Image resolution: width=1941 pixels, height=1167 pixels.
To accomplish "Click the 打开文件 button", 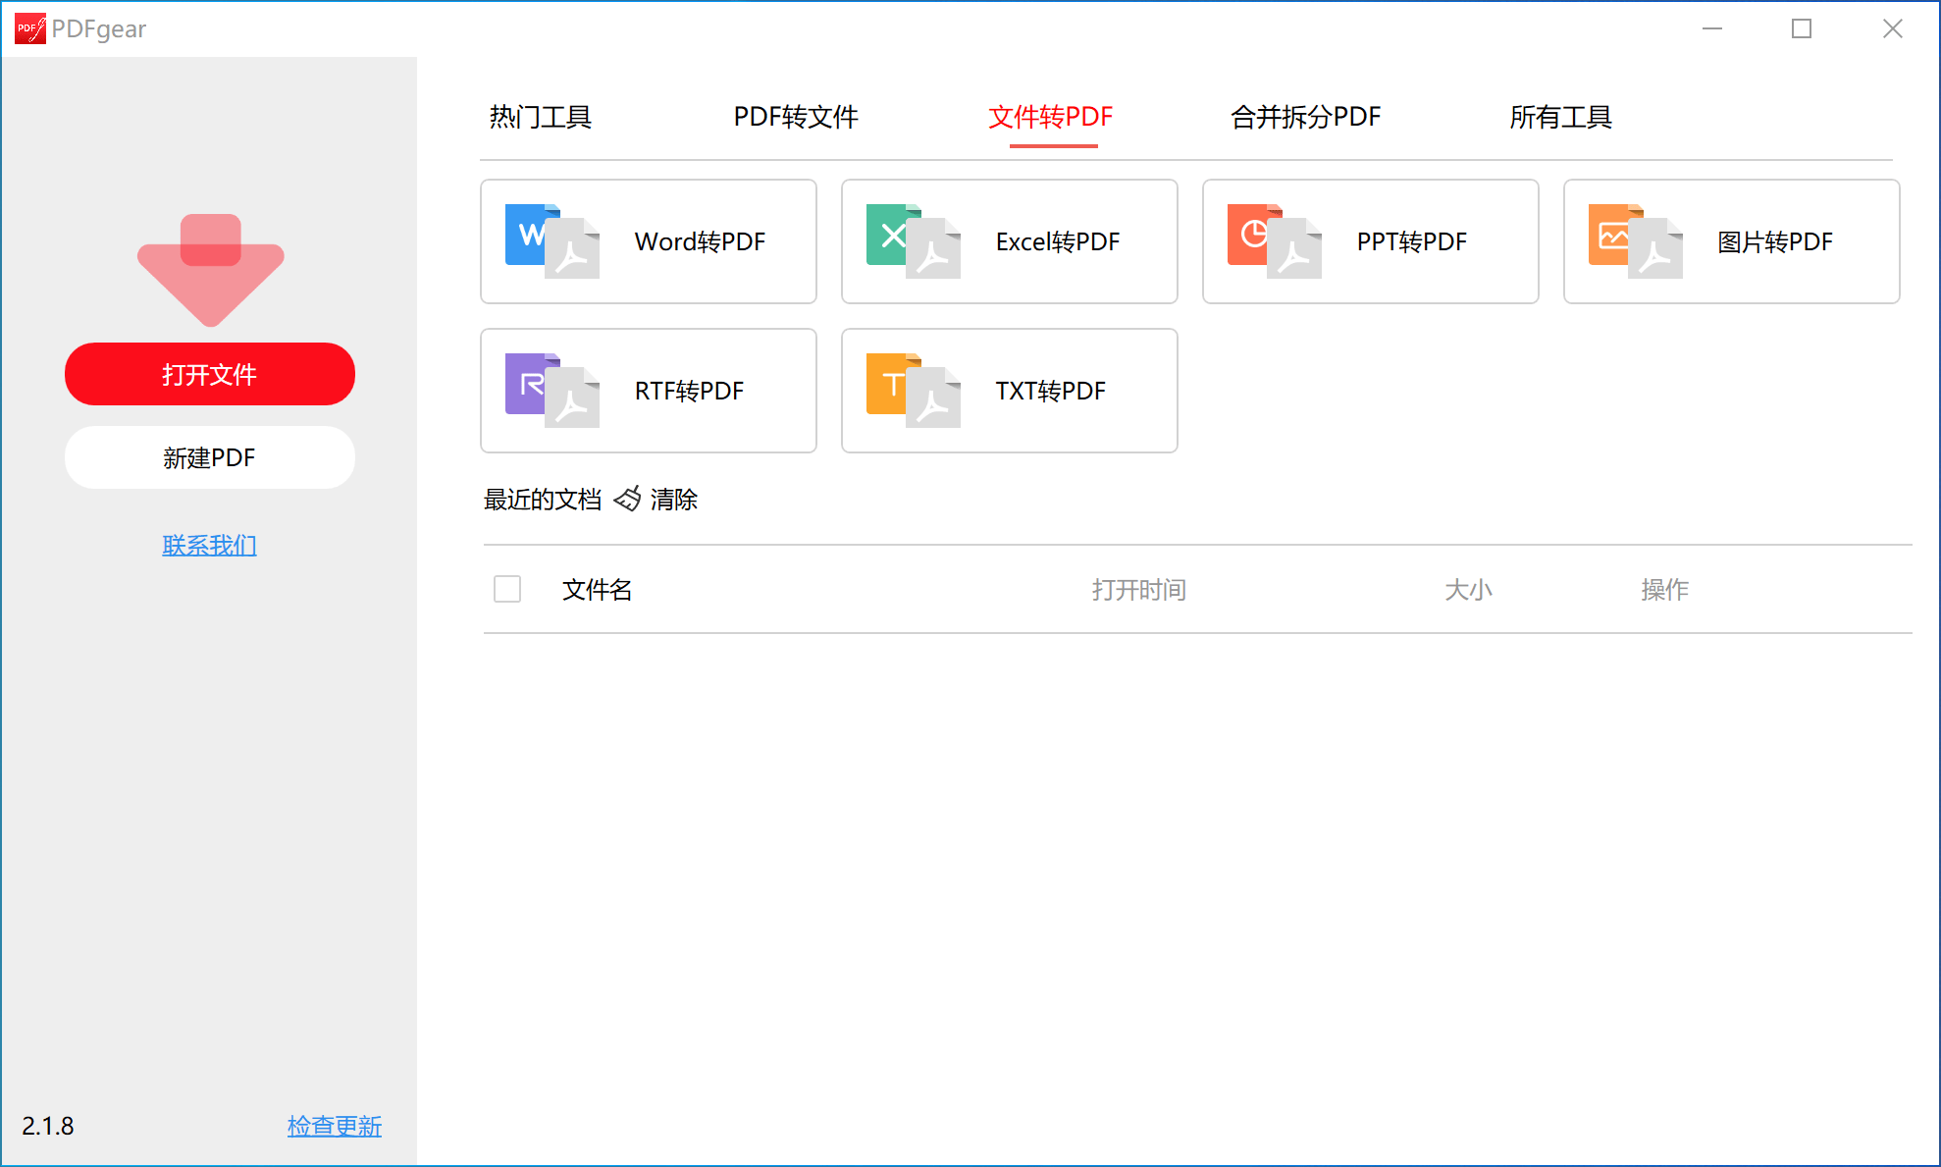I will coord(209,374).
